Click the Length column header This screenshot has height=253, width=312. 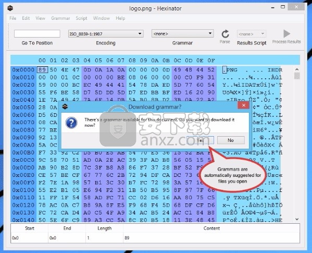(105, 228)
